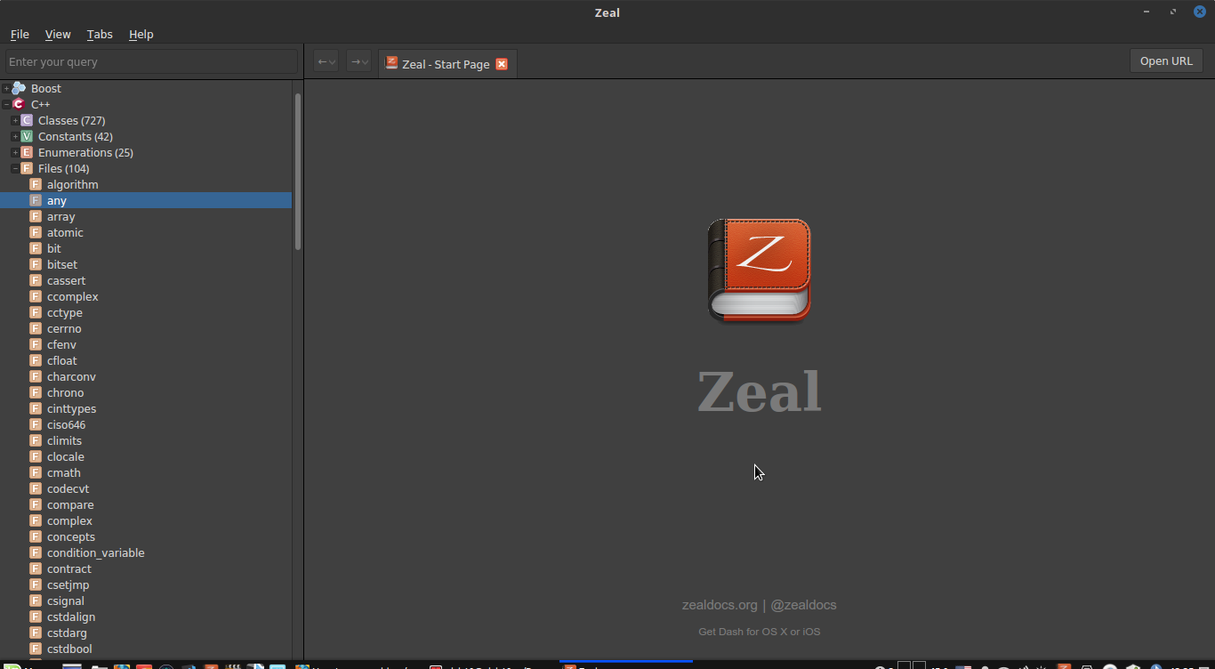This screenshot has height=669, width=1215.
Task: Select the Boost docset icon
Action: click(x=19, y=88)
